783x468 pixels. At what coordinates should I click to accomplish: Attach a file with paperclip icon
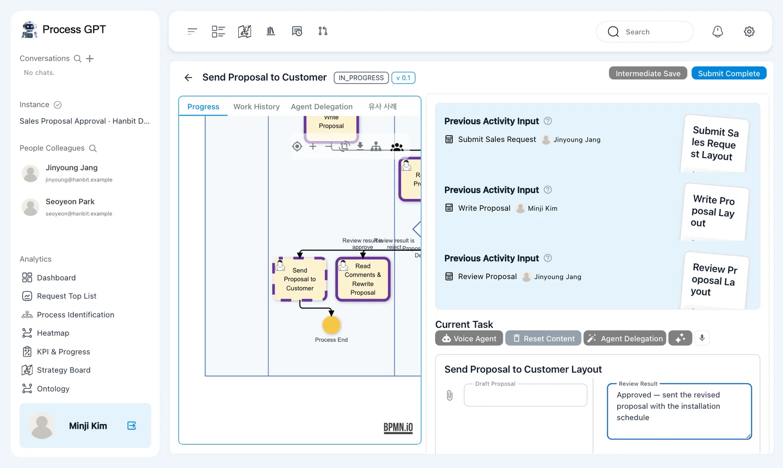[x=450, y=395]
